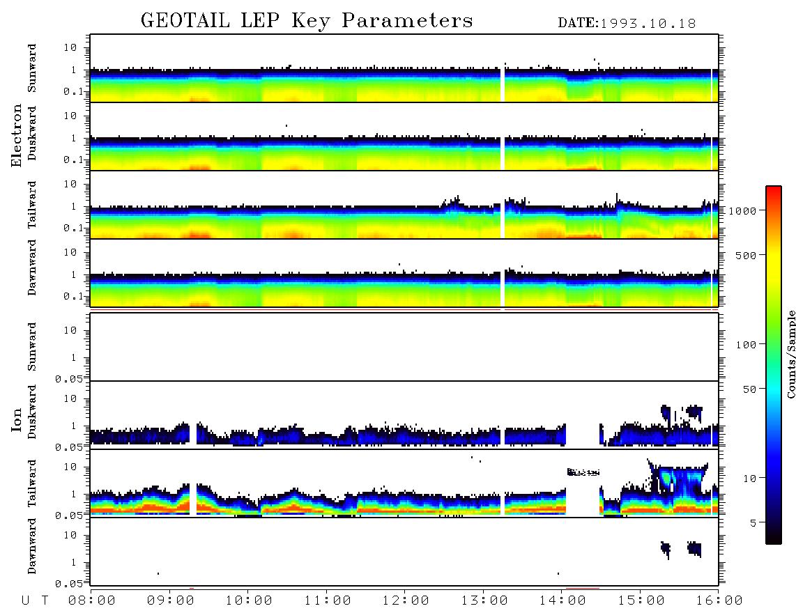
Task: Click the "DATE:1993.10.18" label
Action: (x=627, y=24)
